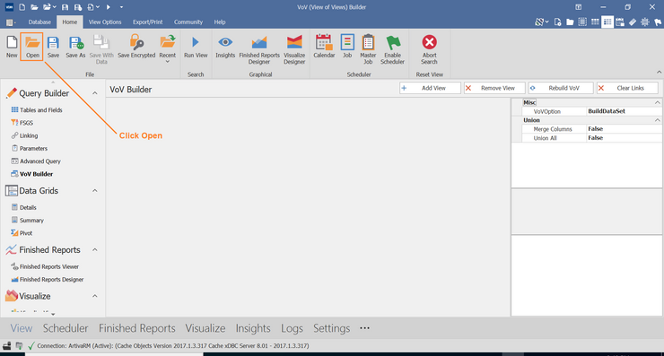Click the quick access save icon
The width and height of the screenshot is (664, 356).
65,7
